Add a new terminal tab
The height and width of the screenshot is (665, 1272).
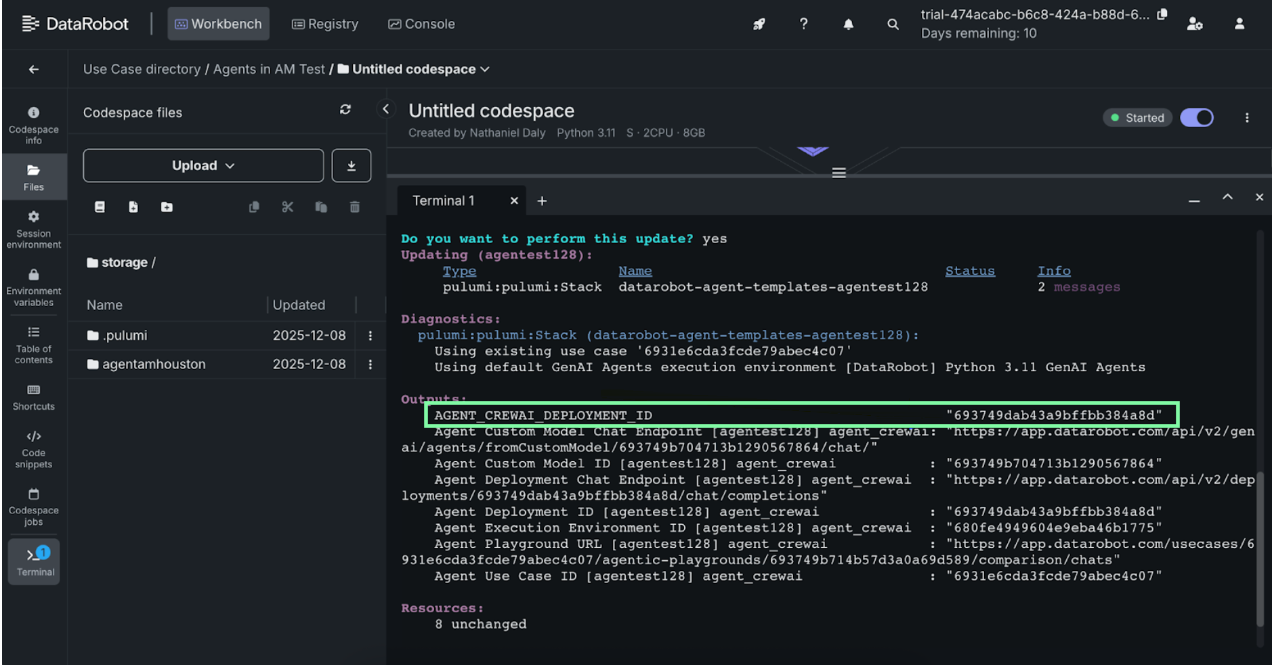point(542,201)
